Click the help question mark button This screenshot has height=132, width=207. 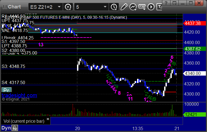click(166, 3)
